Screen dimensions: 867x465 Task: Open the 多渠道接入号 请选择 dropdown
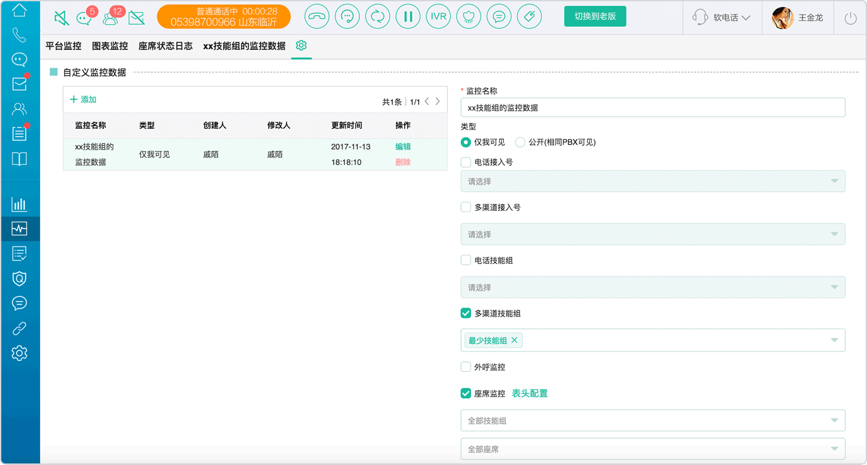(x=653, y=234)
